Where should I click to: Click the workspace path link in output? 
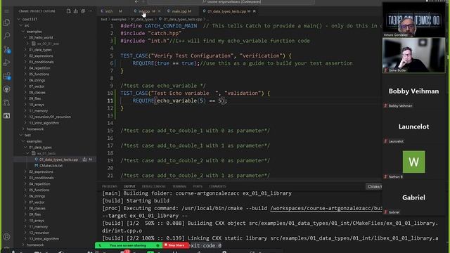coord(326,208)
